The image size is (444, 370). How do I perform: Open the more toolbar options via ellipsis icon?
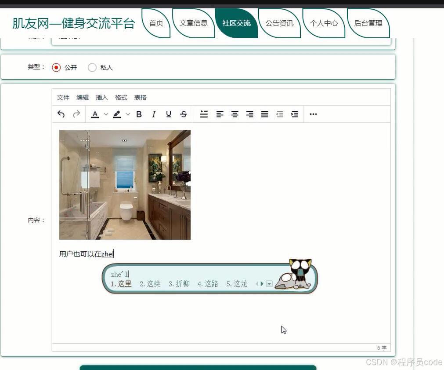coord(313,114)
